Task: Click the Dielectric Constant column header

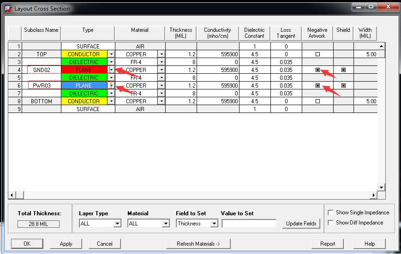Action: 254,33
